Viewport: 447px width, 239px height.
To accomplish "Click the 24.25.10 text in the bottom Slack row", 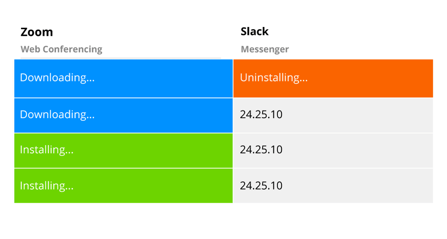I will [261, 186].
